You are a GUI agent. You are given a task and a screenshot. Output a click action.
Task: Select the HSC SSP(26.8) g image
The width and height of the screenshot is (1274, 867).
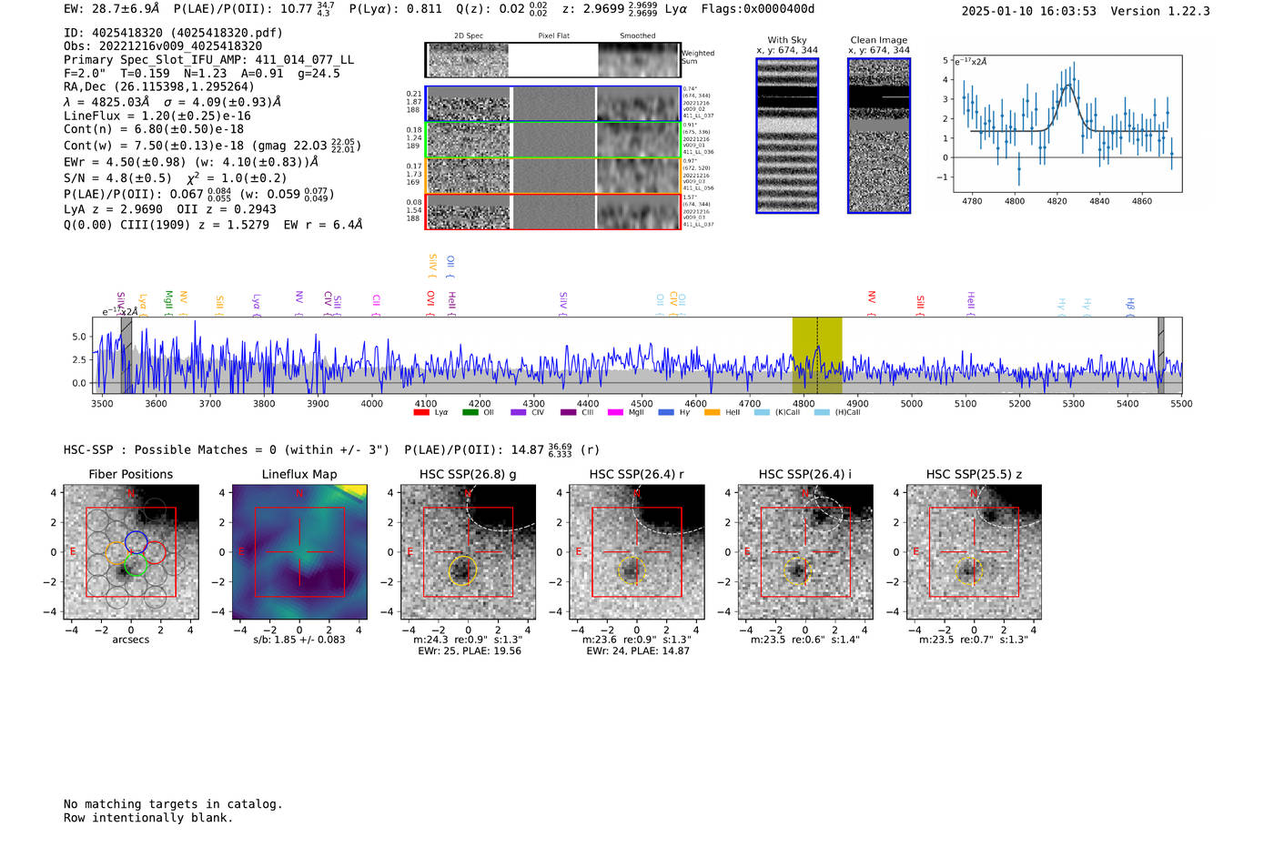(468, 552)
